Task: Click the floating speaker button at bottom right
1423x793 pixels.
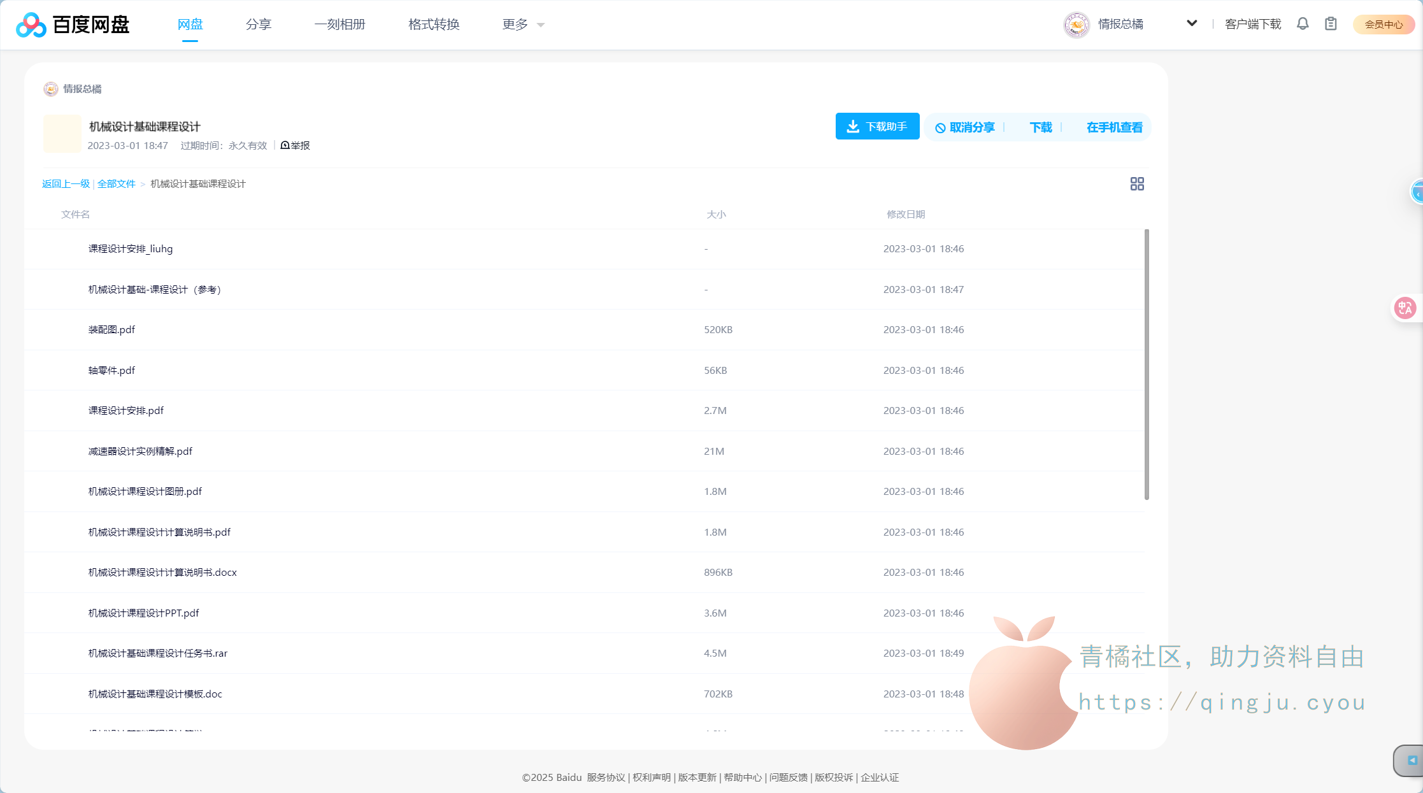Action: (1412, 760)
